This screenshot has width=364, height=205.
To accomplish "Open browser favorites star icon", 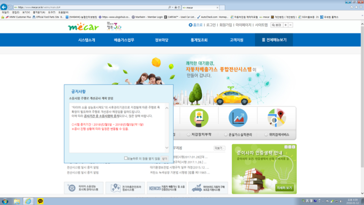I will point(356,7).
